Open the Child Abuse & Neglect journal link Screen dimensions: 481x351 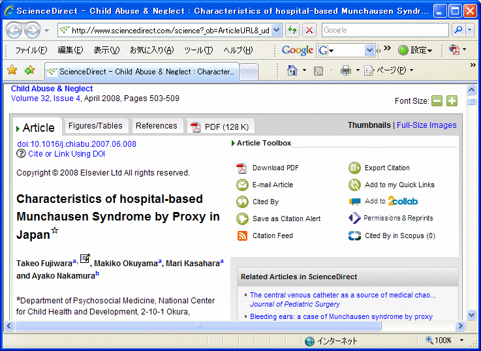pos(52,89)
